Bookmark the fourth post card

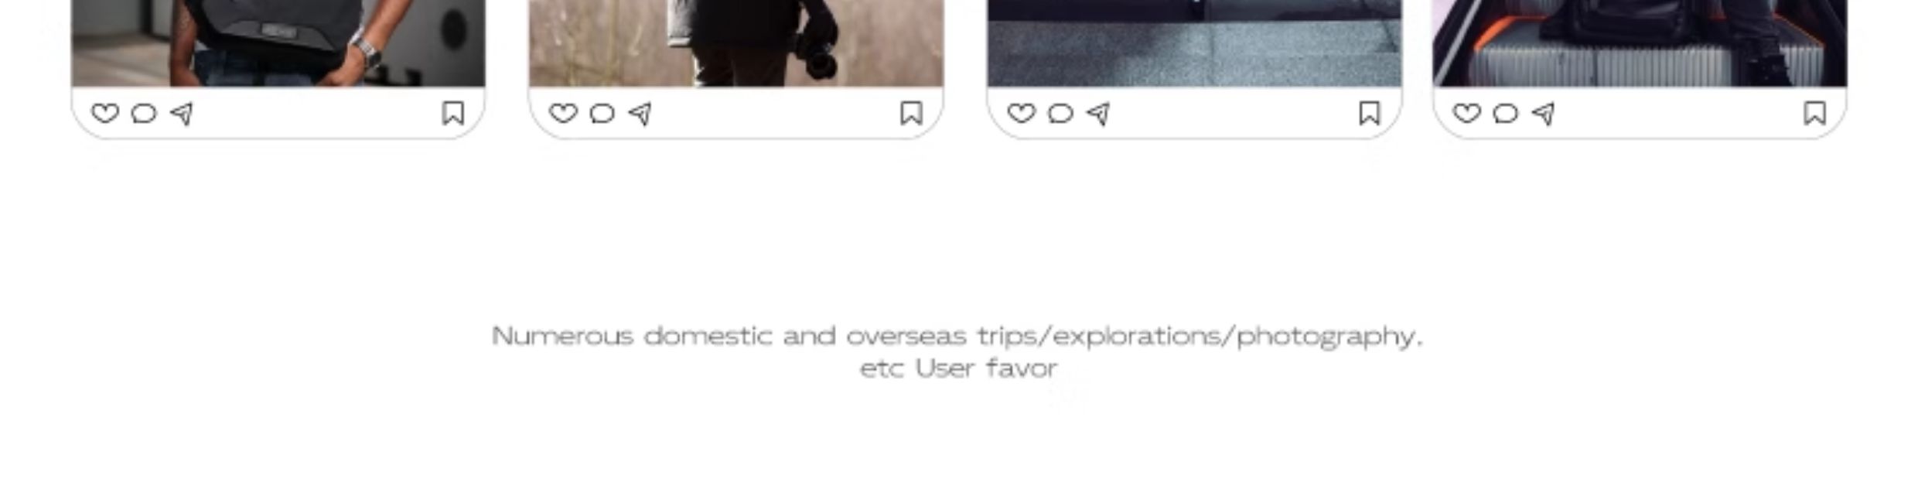pyautogui.click(x=1814, y=114)
